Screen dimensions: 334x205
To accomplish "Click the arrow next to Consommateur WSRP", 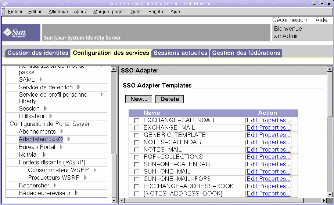I will click(95, 170).
